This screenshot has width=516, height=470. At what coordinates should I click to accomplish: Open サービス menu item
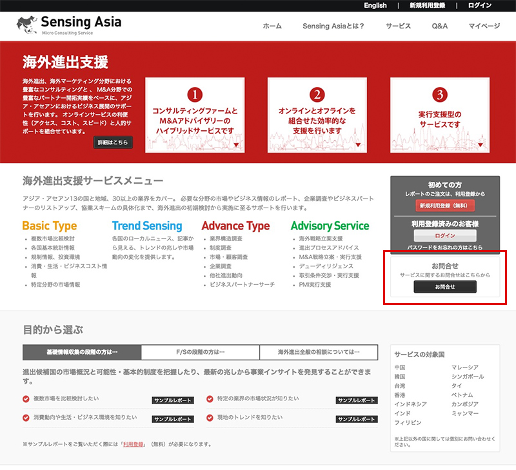coord(398,26)
